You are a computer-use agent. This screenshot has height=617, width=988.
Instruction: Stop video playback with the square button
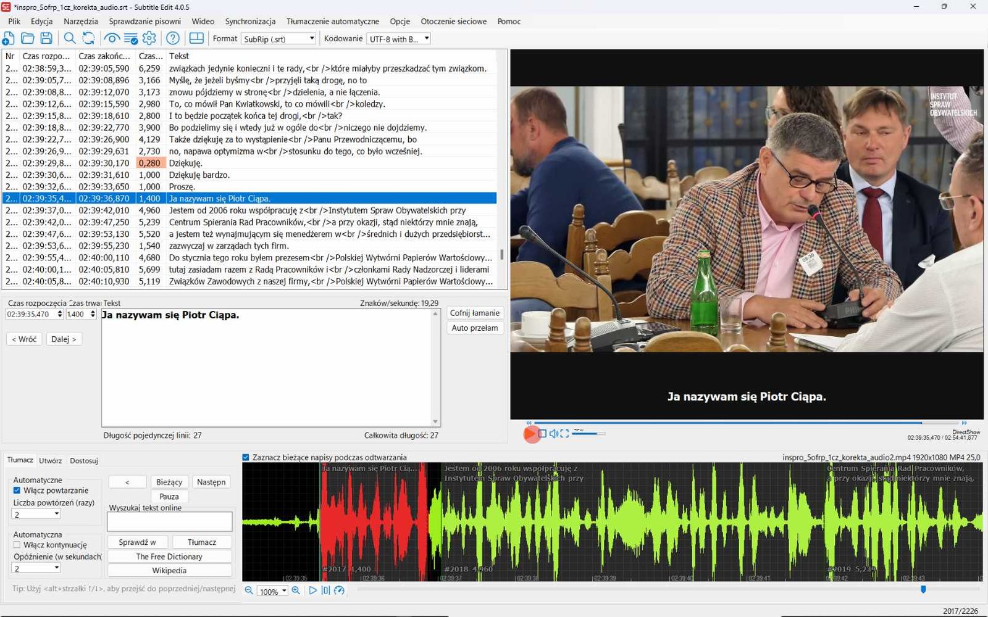(542, 434)
